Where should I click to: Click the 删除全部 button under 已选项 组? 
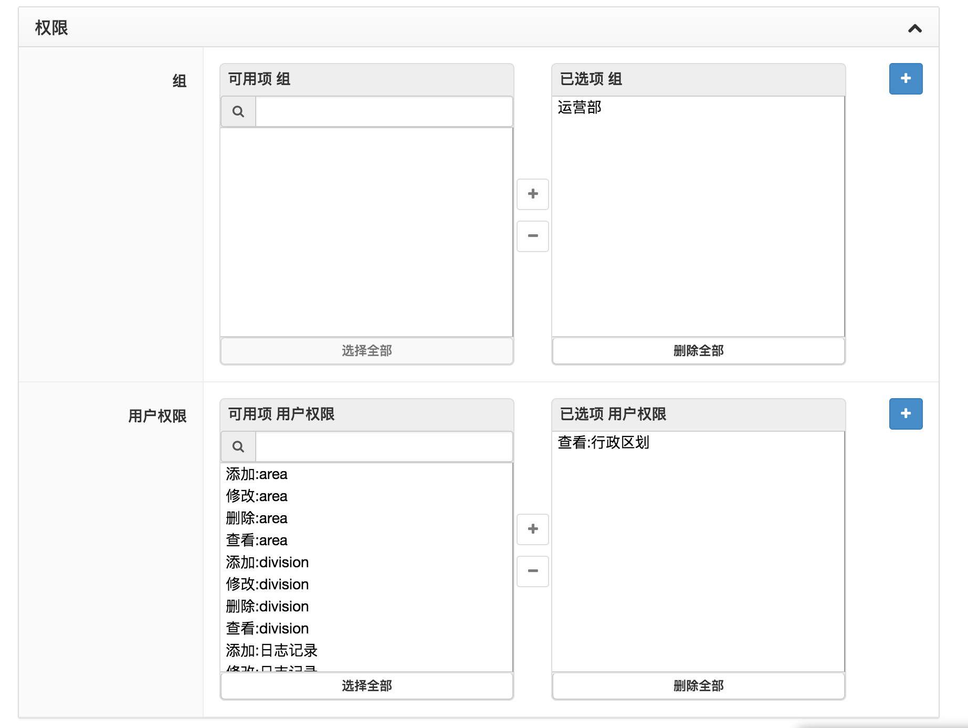pos(698,350)
